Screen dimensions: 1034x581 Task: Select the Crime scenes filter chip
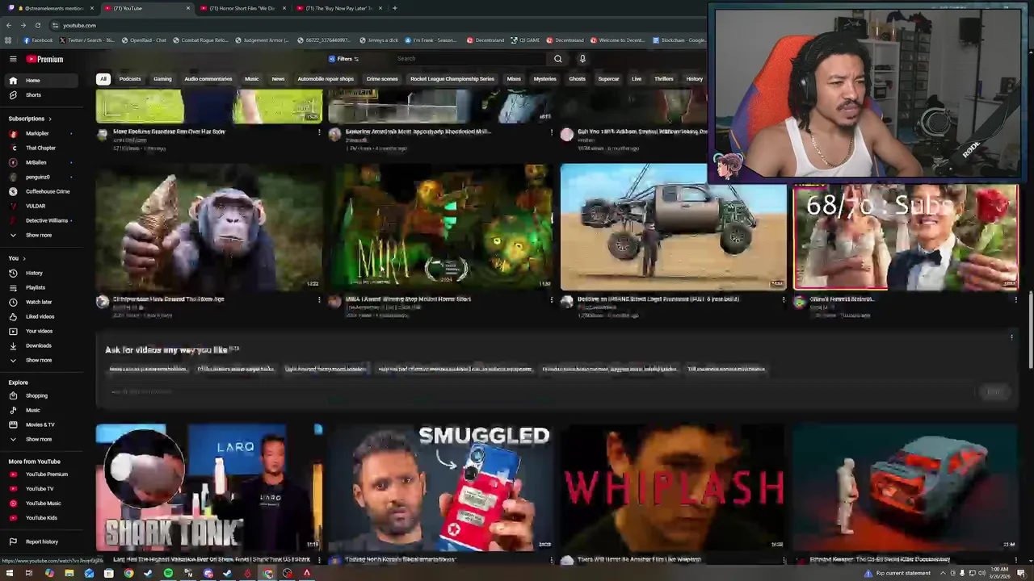point(382,79)
